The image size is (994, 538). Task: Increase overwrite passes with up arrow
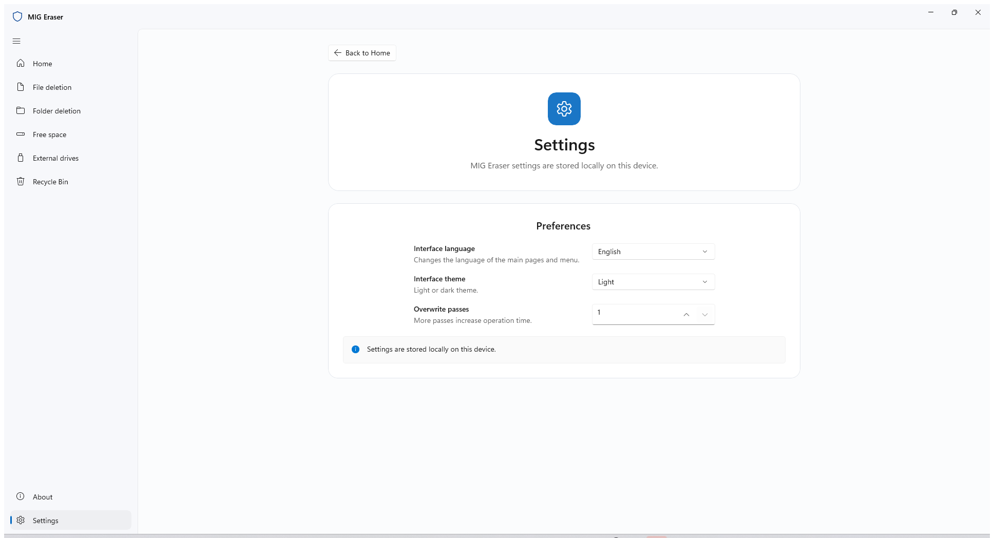[x=686, y=314]
